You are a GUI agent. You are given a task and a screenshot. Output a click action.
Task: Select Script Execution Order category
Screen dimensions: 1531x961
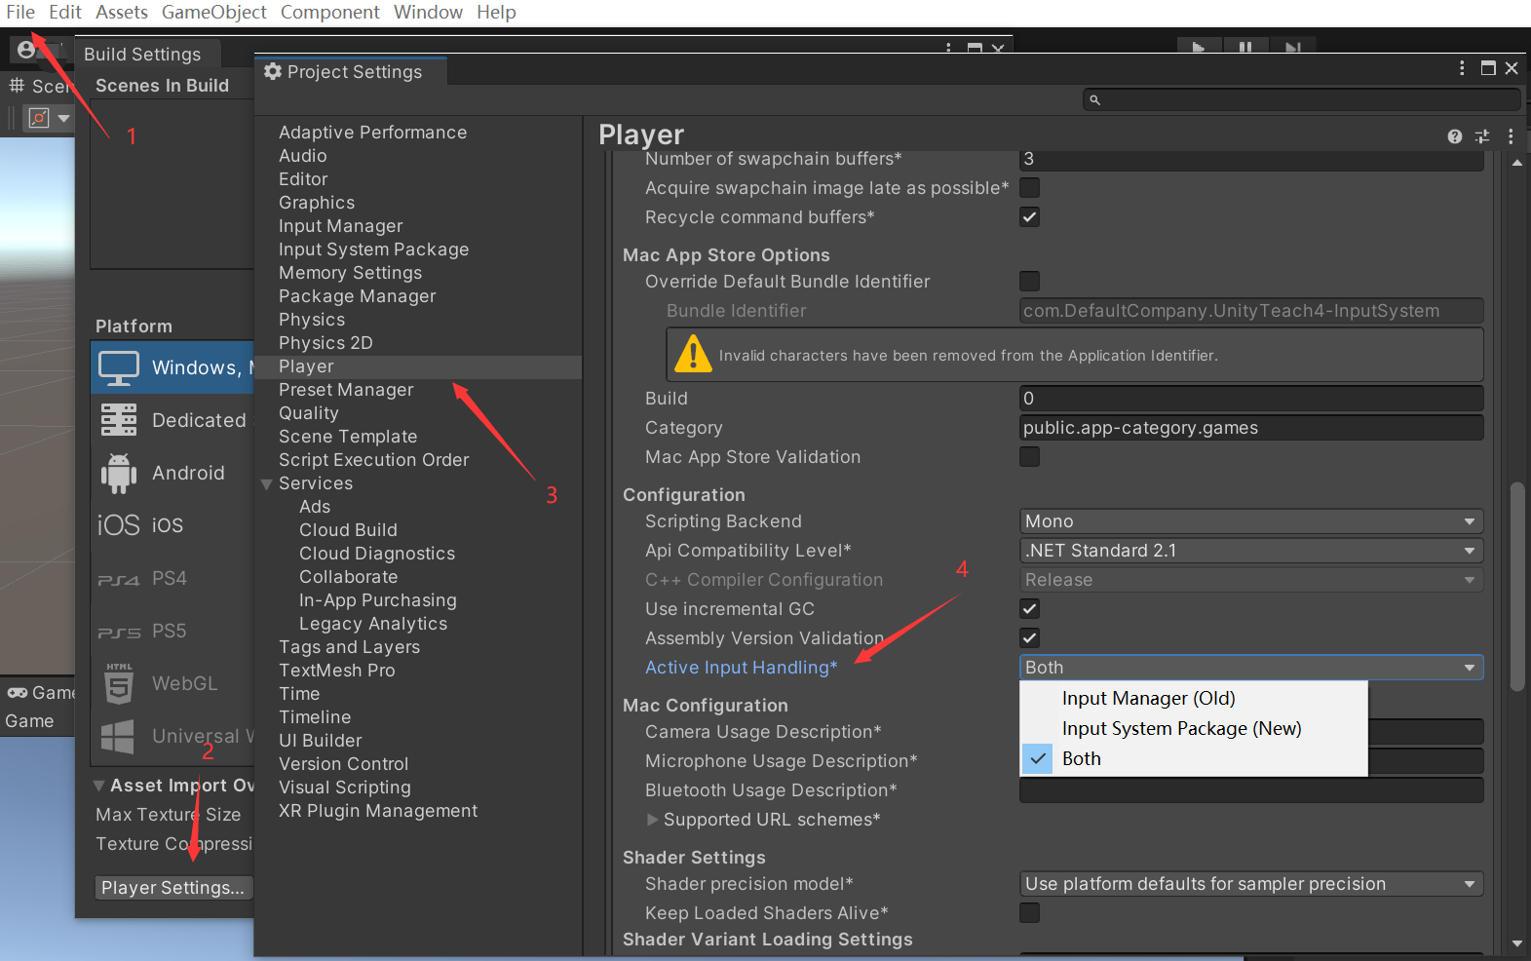coord(373,460)
